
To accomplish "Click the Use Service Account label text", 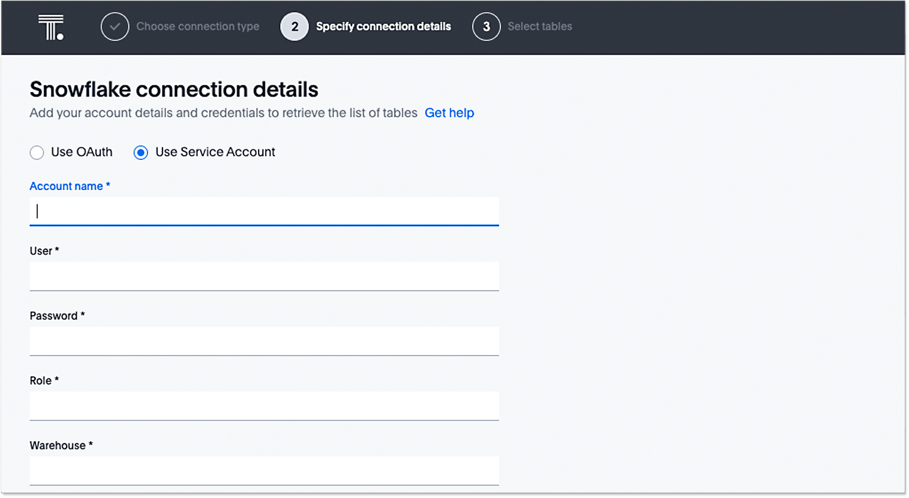I will tap(215, 152).
